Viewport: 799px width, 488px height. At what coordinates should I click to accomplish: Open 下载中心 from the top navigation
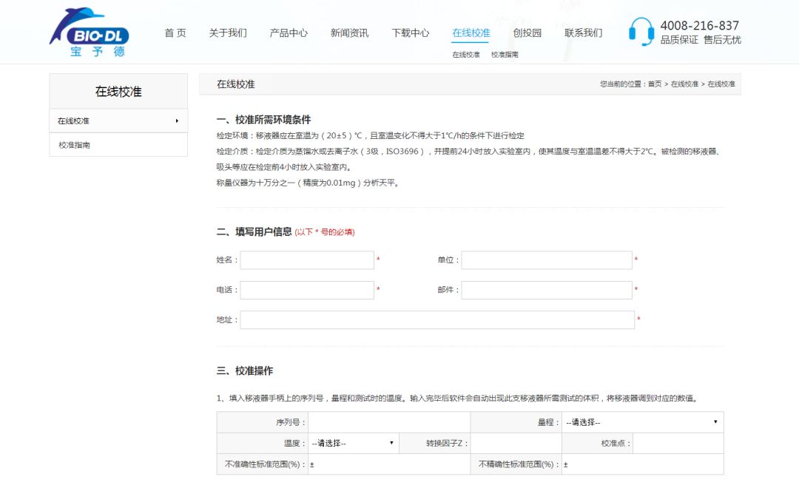pos(411,33)
